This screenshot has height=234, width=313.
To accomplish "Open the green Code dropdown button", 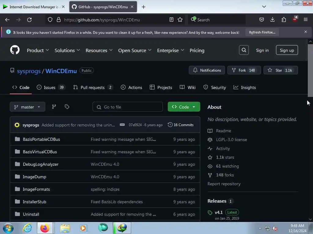I will [184, 107].
